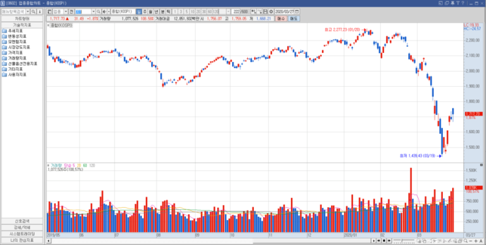Open the dropdown next to the speaker icon
Screen dimensions: 486x245
(109, 12)
